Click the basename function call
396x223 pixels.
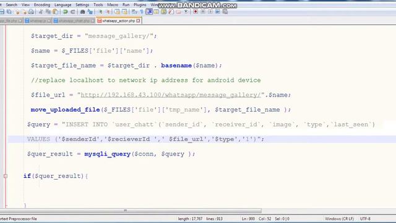[176, 65]
